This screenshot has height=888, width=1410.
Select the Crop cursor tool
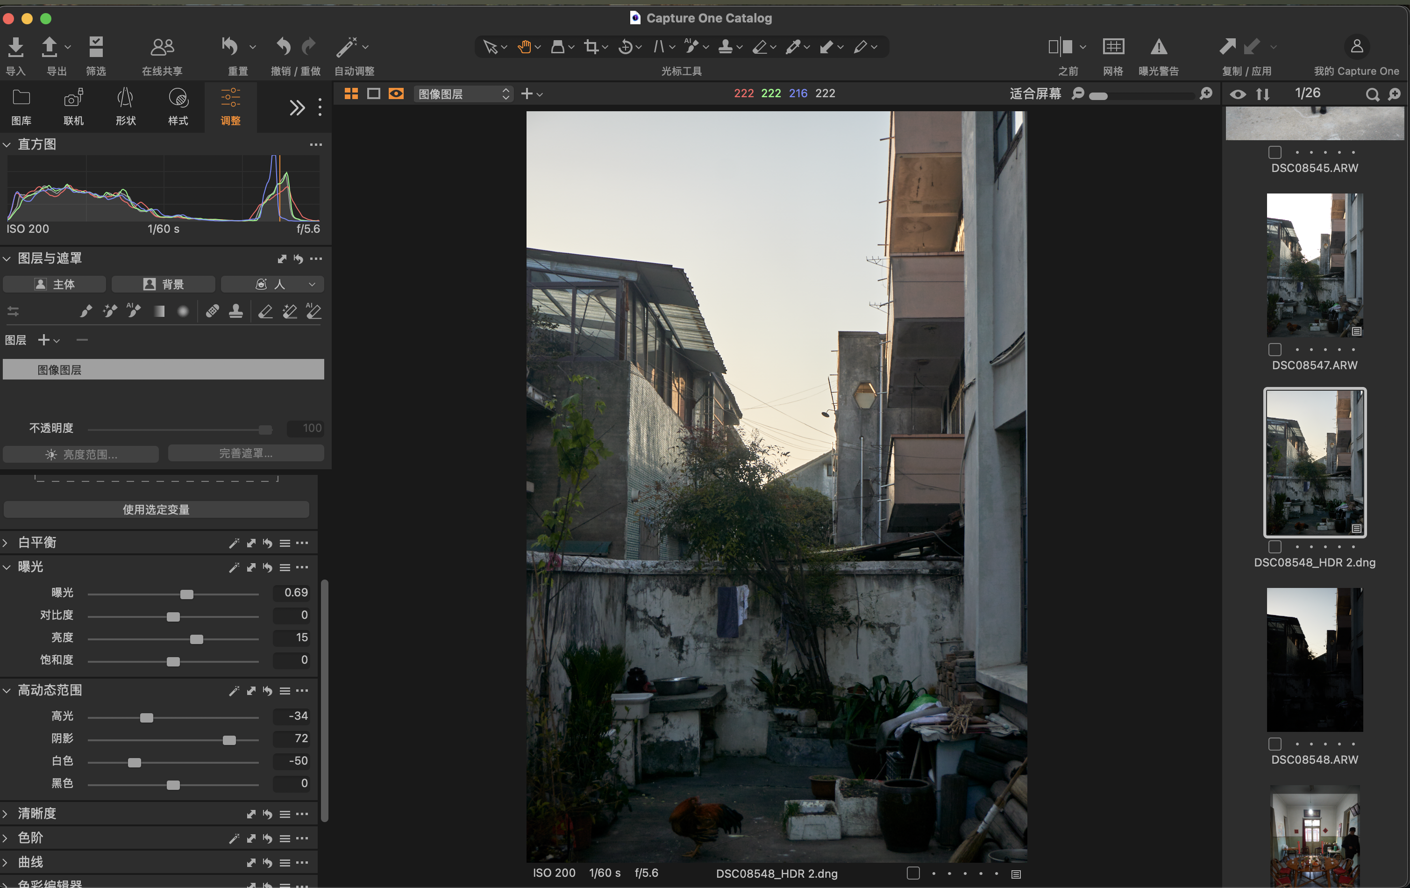591,47
